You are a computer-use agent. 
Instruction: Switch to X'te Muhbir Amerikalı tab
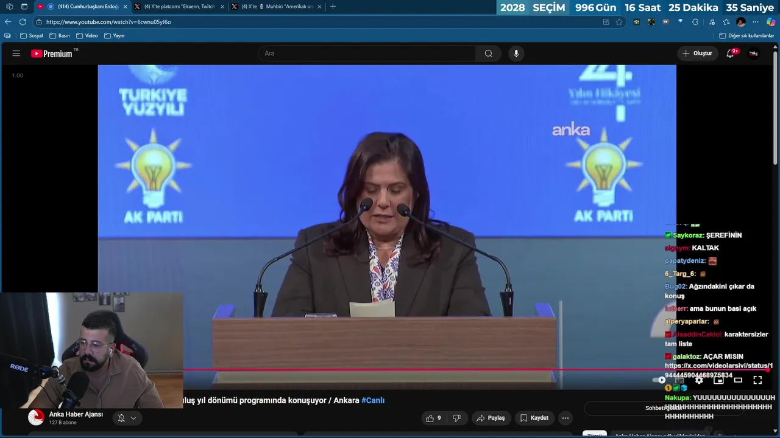coord(277,7)
